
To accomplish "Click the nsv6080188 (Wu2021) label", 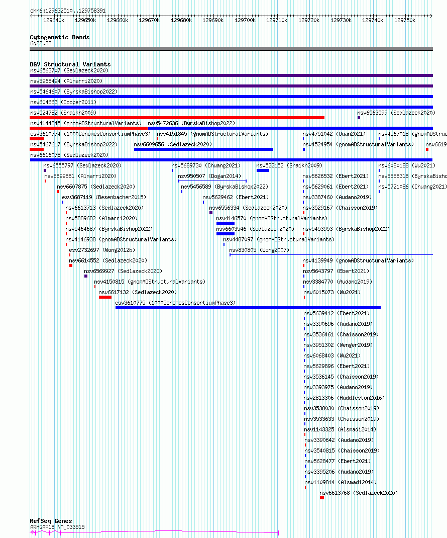I will (x=407, y=165).
